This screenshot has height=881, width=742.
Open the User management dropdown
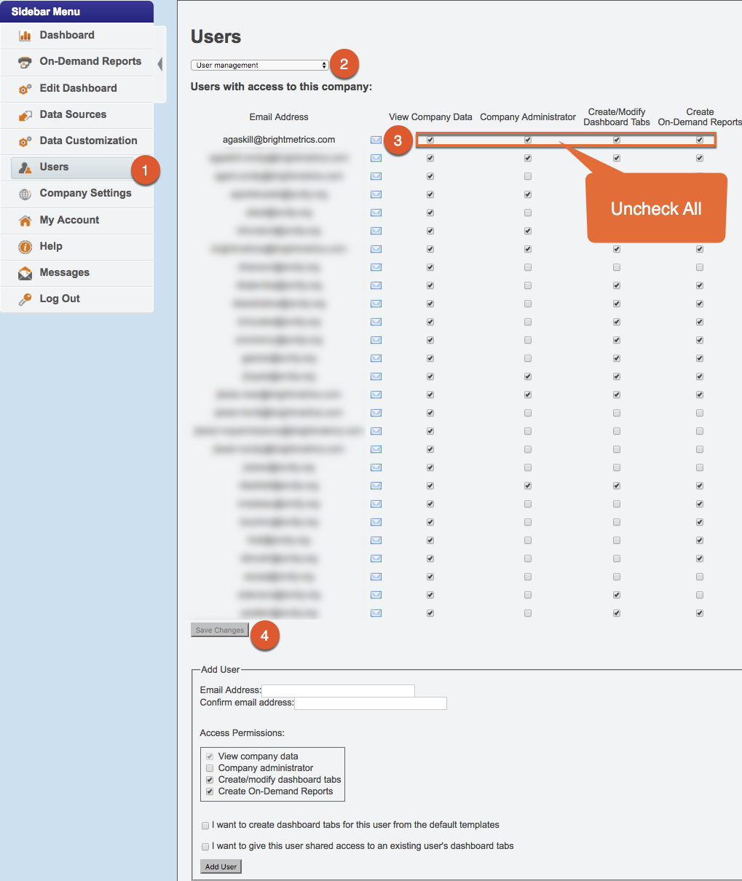pos(260,66)
